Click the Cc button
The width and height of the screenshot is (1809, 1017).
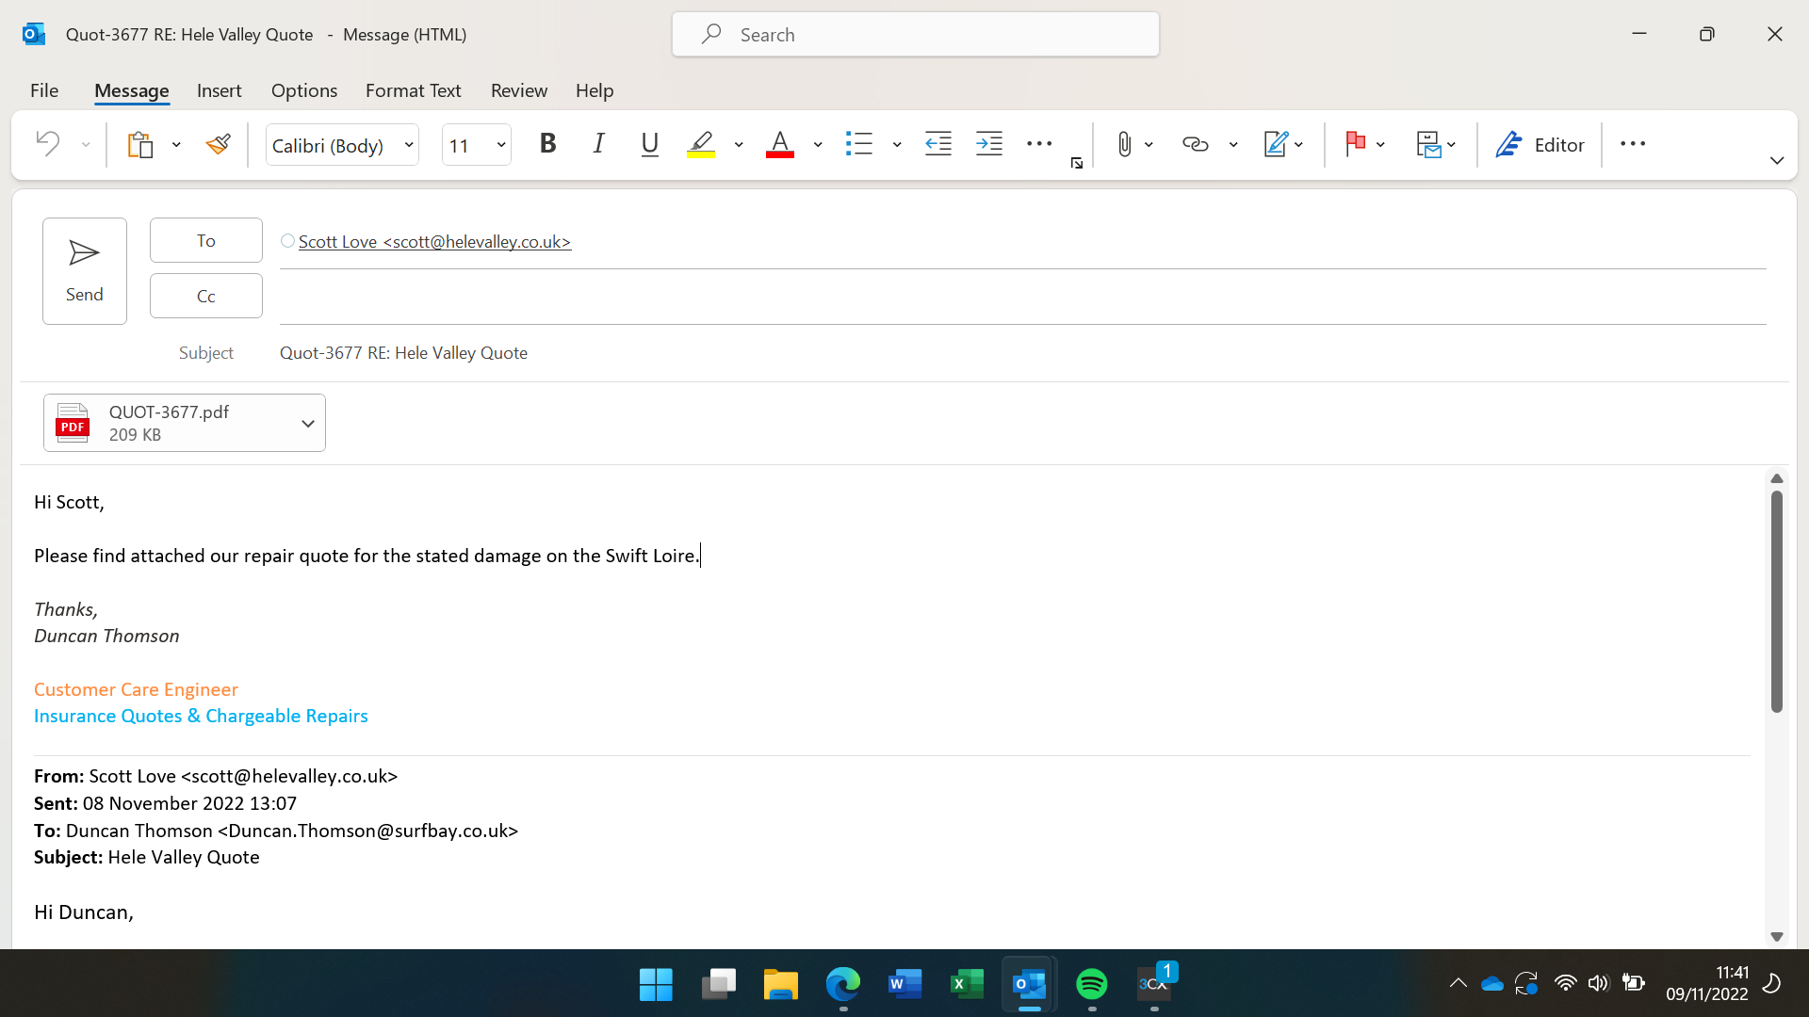click(205, 296)
